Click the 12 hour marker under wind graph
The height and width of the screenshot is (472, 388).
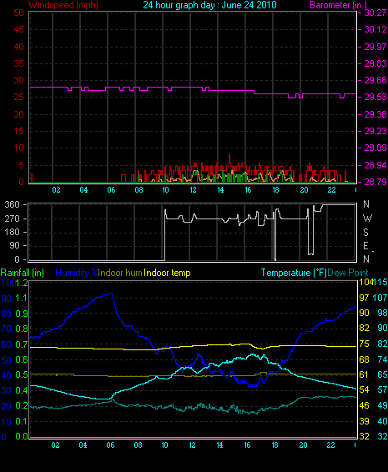pyautogui.click(x=193, y=190)
